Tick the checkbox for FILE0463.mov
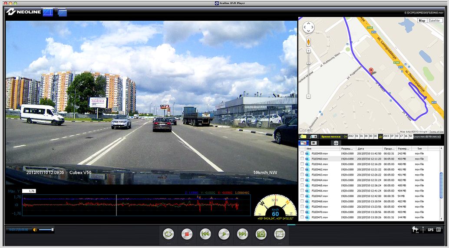The image size is (449, 248). (302, 175)
